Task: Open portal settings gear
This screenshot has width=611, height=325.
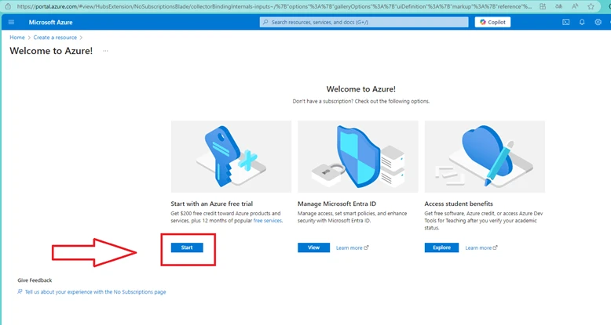Action: (x=598, y=22)
